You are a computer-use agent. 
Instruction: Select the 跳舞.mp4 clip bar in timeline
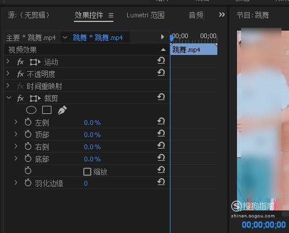click(194, 50)
